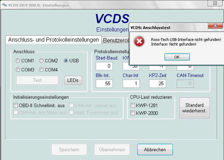Viewport: 224px width, 160px height.
Task: Enable OBD-II Schnellinit. aus checkbox
Action: point(16,105)
